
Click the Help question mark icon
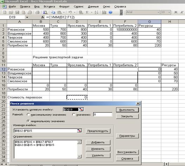click(x=111, y=12)
